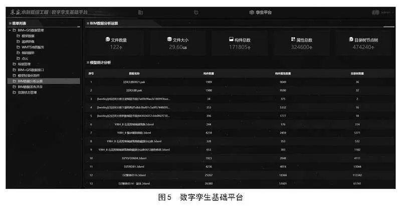Click the 目录树节点树 value 474240个

click(x=363, y=47)
